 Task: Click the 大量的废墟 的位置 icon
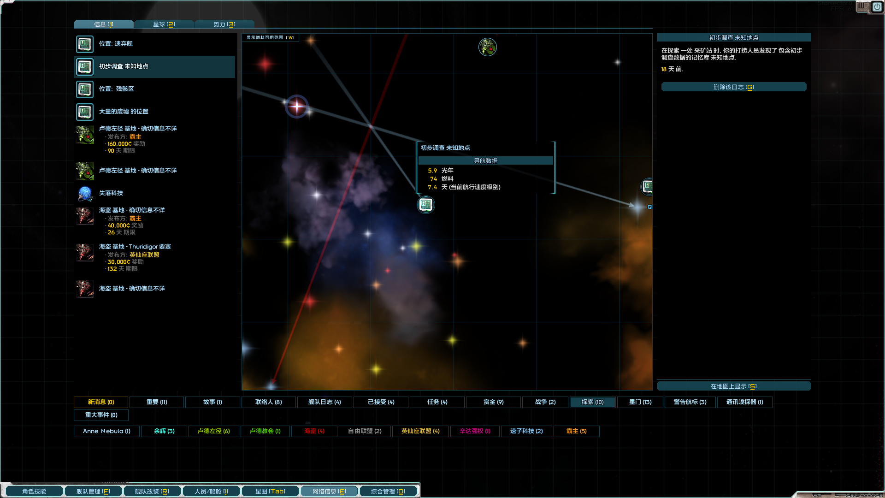85,112
